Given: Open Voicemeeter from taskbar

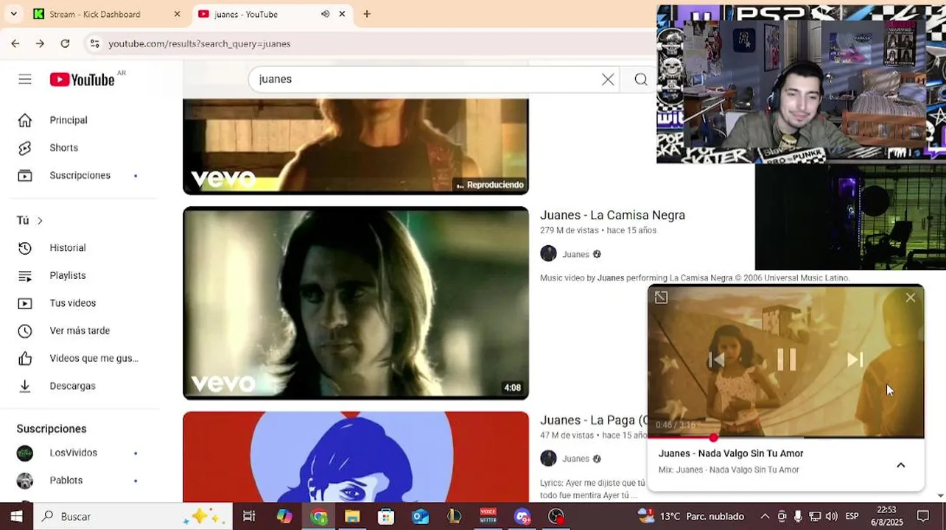Looking at the screenshot, I should click(x=488, y=516).
